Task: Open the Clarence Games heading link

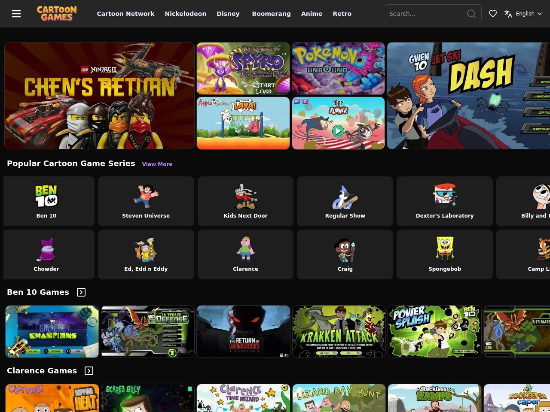Action: (42, 371)
